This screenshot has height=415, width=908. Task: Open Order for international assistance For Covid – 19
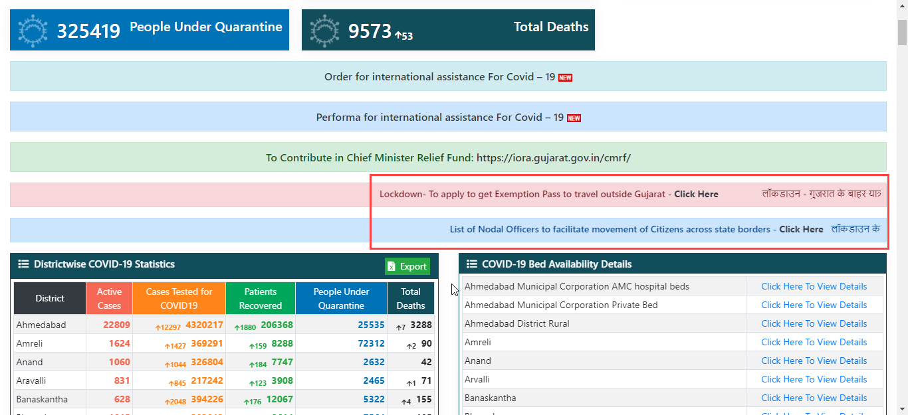[x=439, y=77]
